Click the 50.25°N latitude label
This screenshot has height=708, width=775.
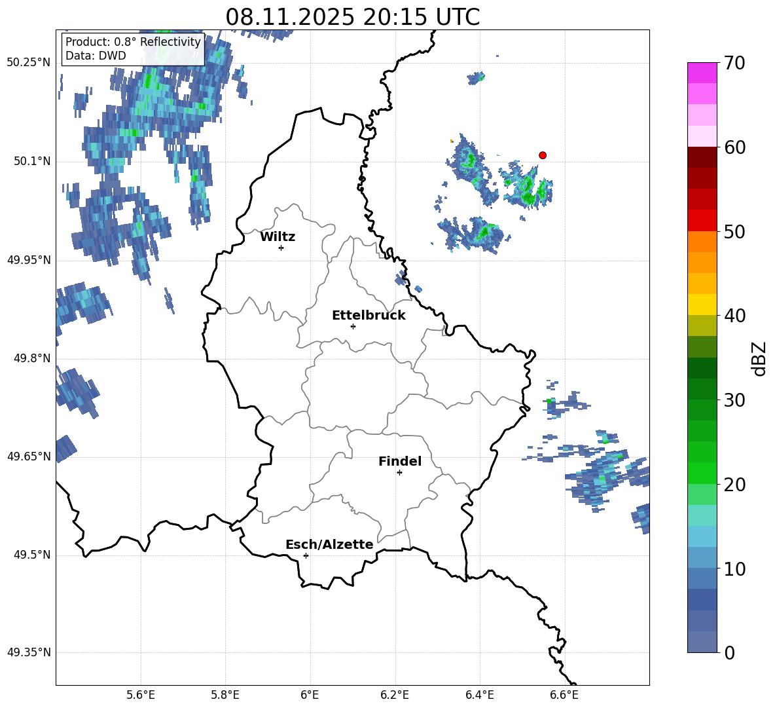(29, 63)
